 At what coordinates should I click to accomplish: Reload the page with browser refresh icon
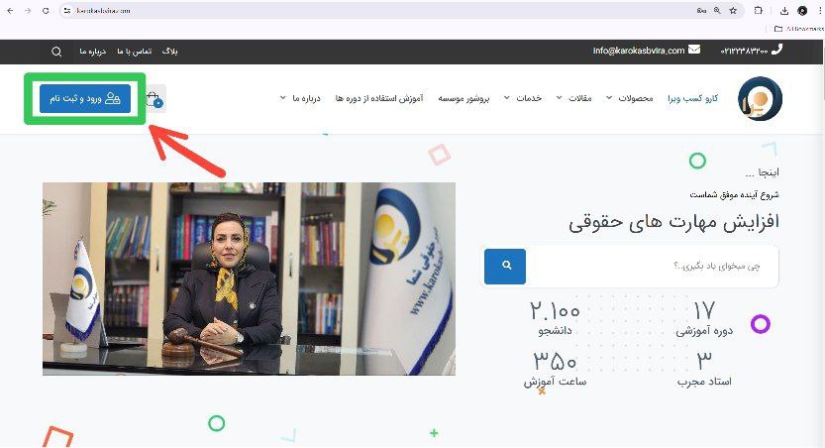pos(46,11)
